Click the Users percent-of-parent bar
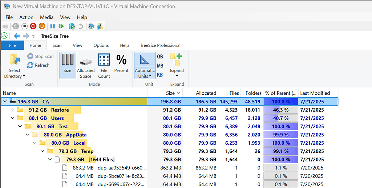Viewport: 372px width, 188px height. [281, 118]
